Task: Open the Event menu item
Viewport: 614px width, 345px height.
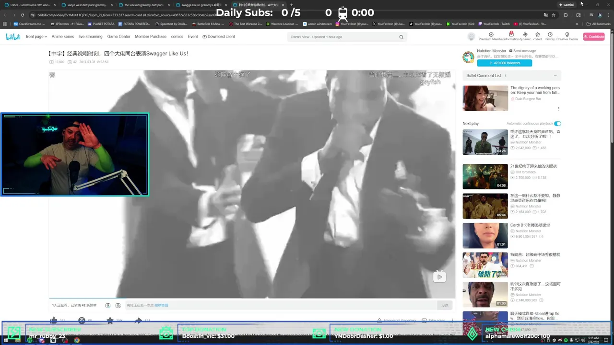Action: 193,36
